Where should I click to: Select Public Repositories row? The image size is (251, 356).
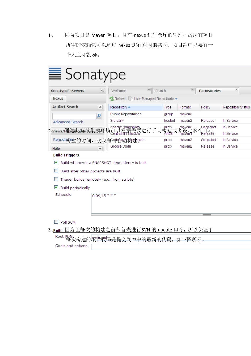point(180,114)
